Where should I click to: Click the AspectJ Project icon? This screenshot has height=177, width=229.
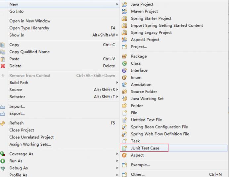click(x=124, y=40)
